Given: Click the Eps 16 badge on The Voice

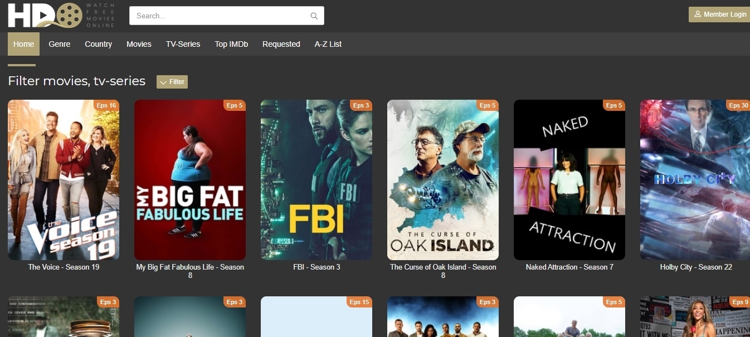Looking at the screenshot, I should click(106, 105).
